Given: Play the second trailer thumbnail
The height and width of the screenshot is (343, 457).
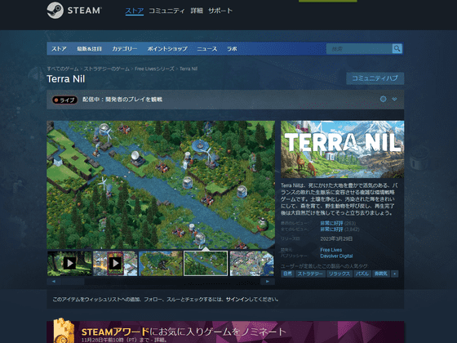Looking at the screenshot, I should coord(115,263).
